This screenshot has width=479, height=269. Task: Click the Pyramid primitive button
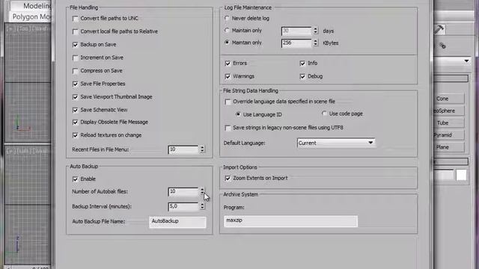point(449,135)
